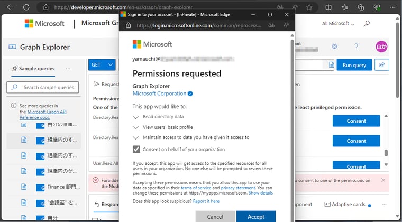Open Microsoft Graph API Reference docs link
The width and height of the screenshot is (402, 222).
43,115
